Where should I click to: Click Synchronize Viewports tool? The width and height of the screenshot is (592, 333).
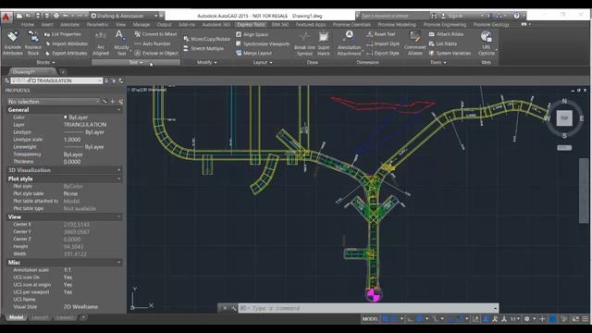[x=263, y=43]
